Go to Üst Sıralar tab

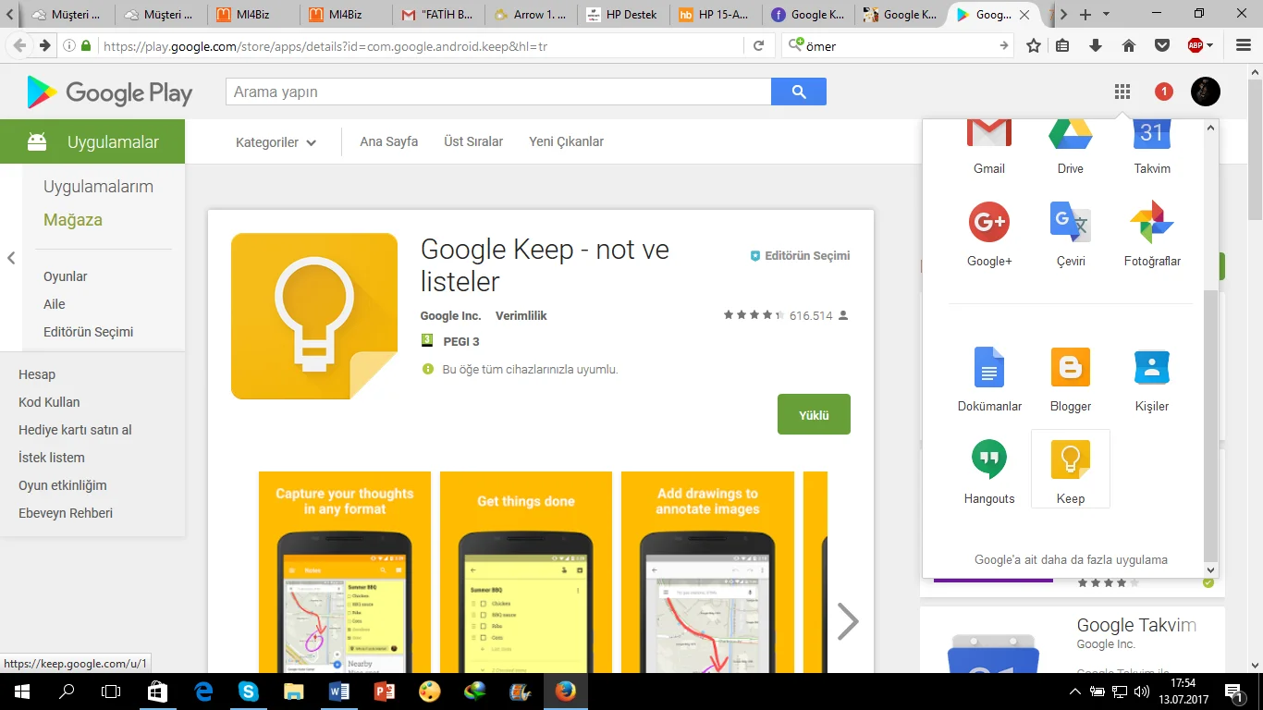pyautogui.click(x=473, y=141)
